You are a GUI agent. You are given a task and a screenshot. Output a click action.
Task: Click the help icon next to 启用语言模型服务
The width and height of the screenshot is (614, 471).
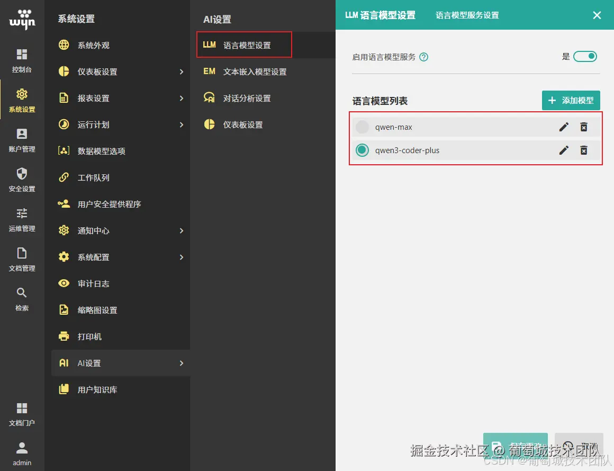pos(423,57)
